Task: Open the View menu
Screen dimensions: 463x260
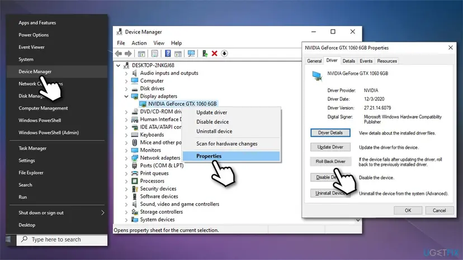Action: (x=159, y=43)
